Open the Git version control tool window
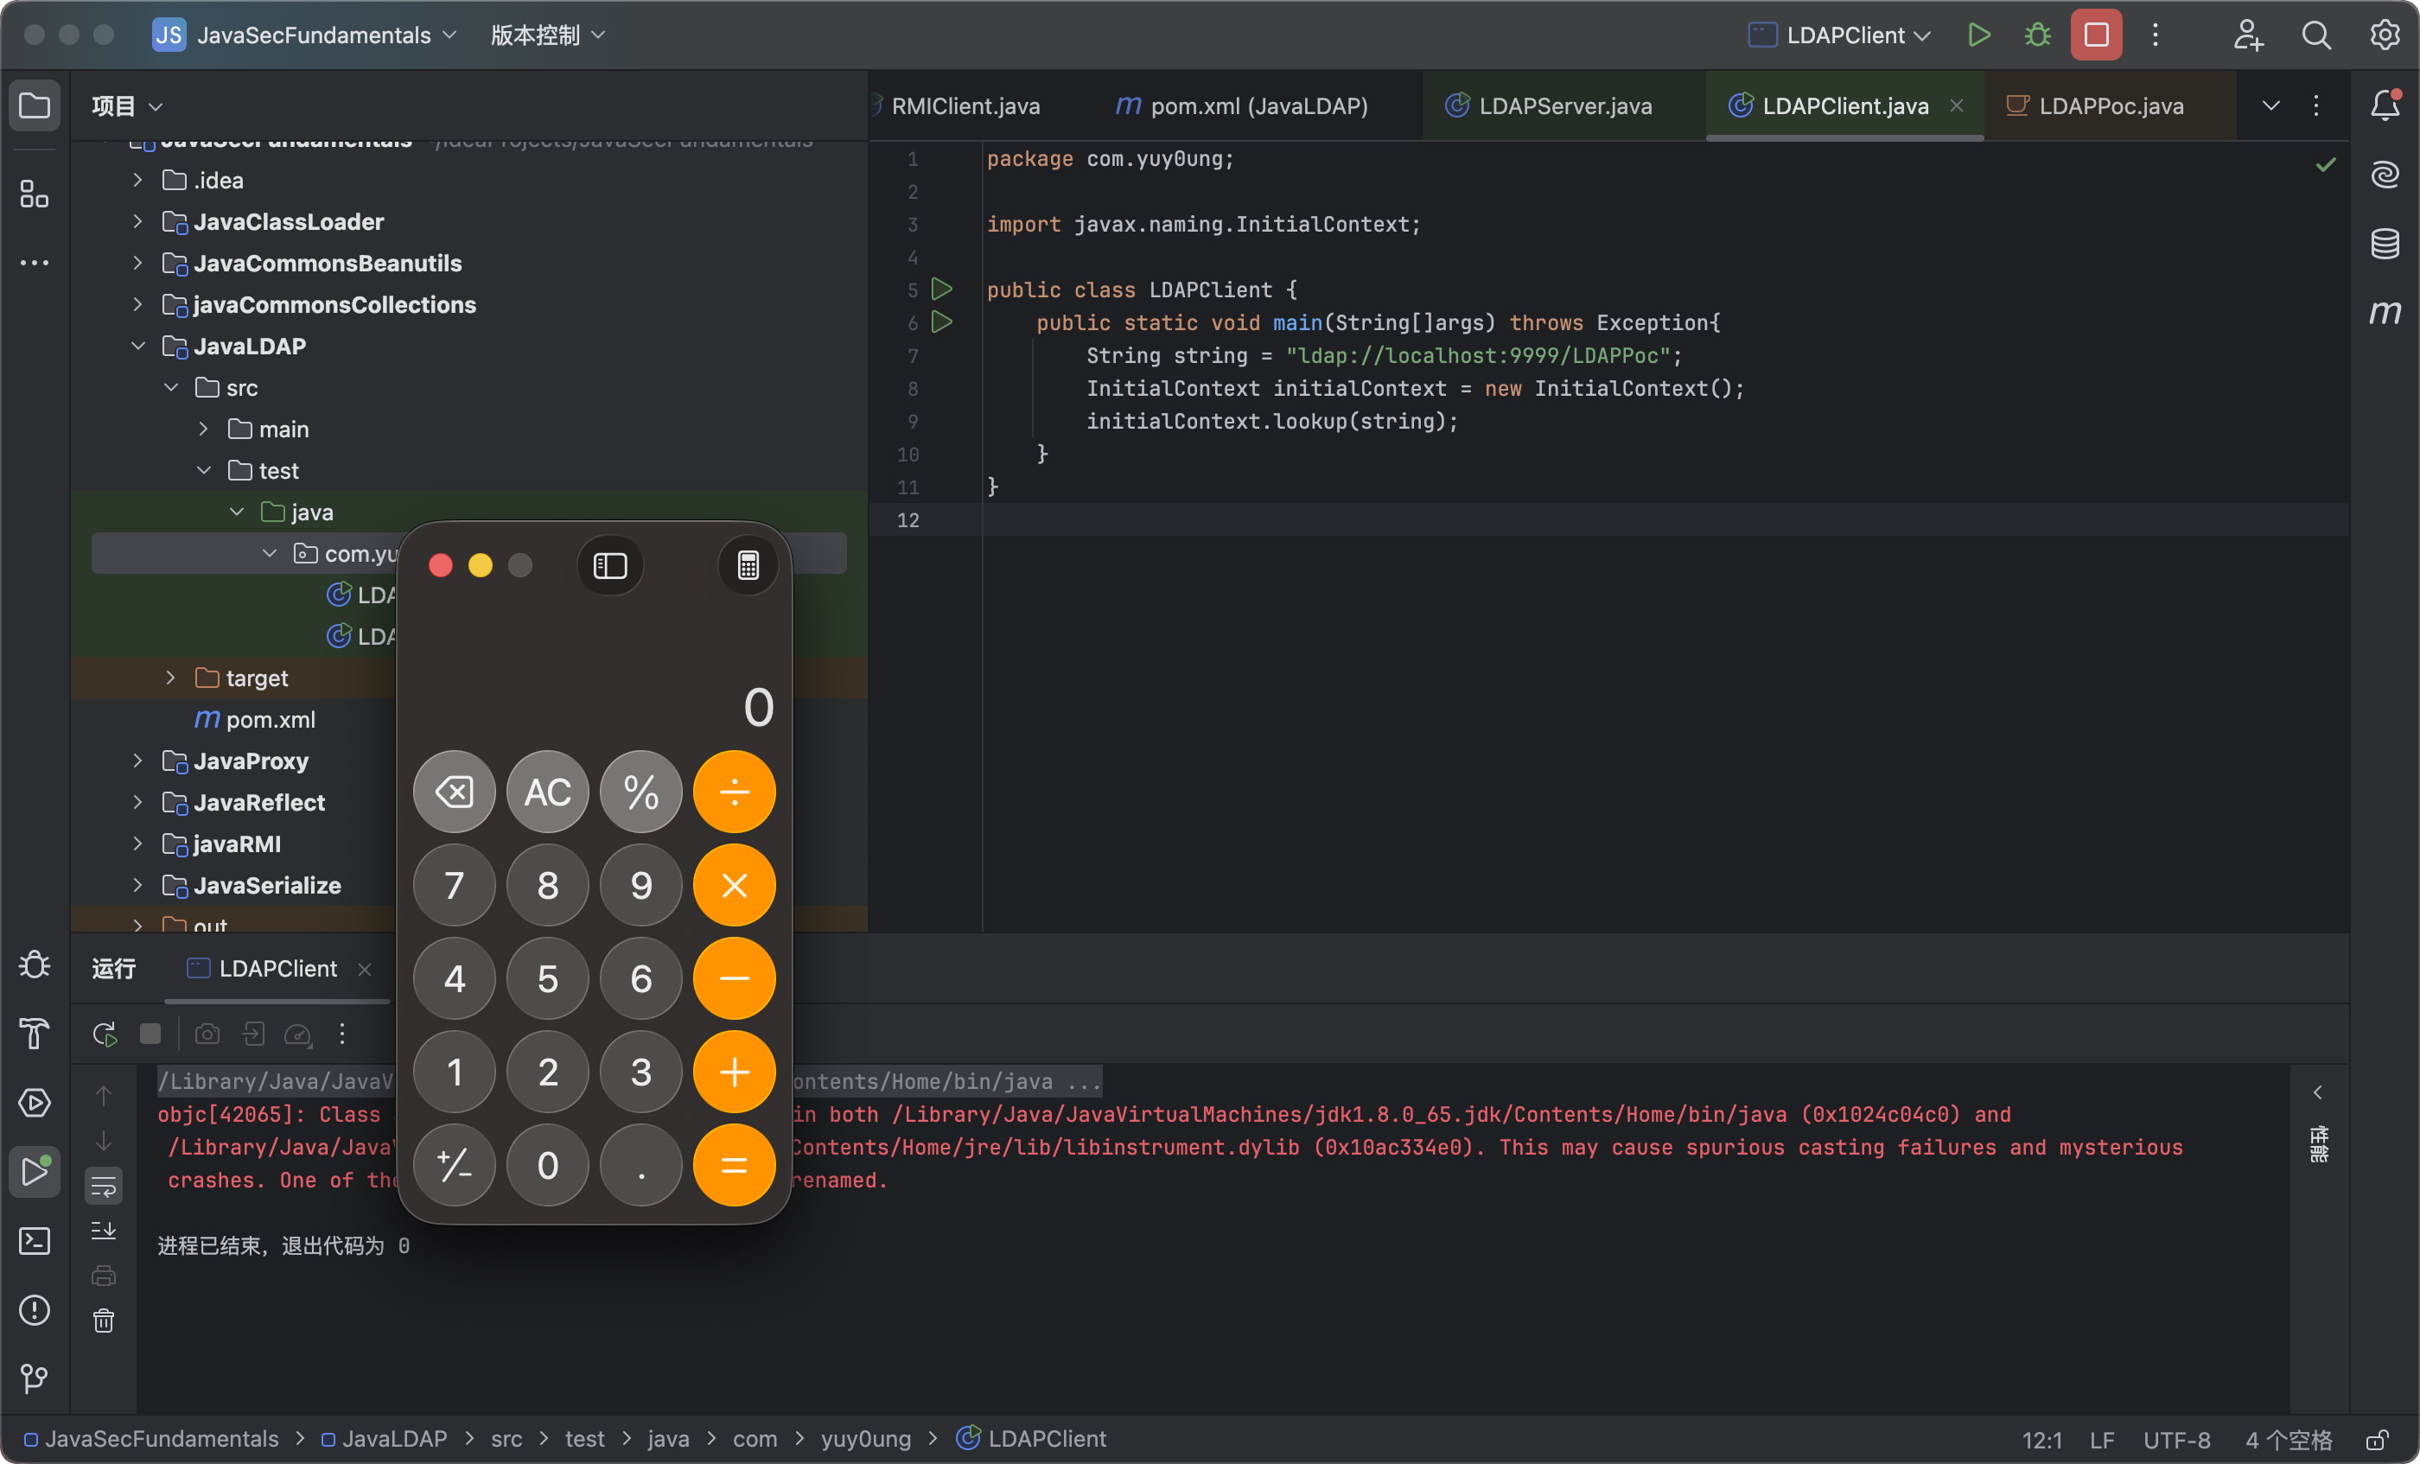The width and height of the screenshot is (2420, 1464). [35, 1378]
